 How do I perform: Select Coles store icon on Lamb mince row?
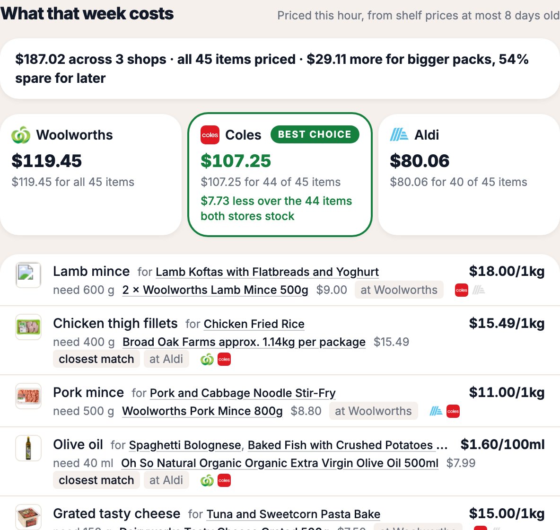[x=462, y=290]
